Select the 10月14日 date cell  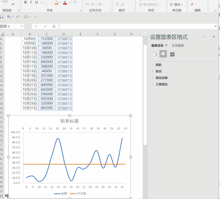point(30,62)
